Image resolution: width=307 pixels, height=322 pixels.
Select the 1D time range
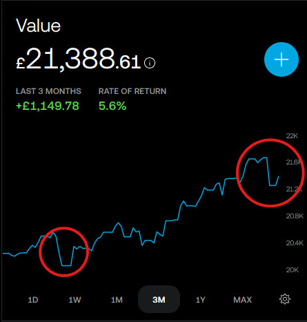[33, 300]
